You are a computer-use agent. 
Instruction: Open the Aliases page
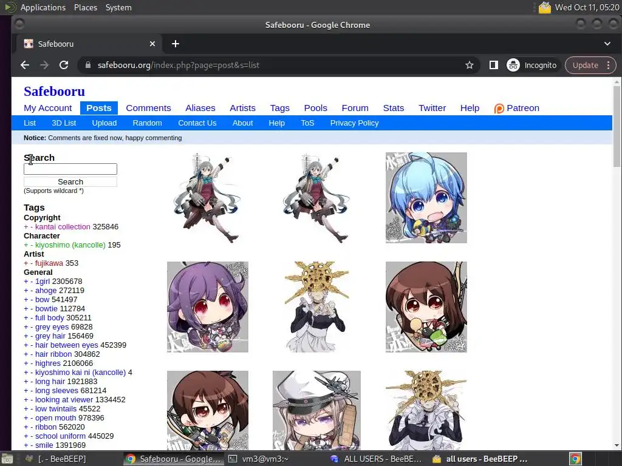point(200,108)
